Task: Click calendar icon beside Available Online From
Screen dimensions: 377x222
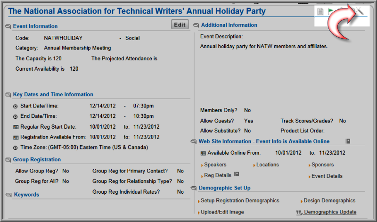Action: tap(203, 153)
